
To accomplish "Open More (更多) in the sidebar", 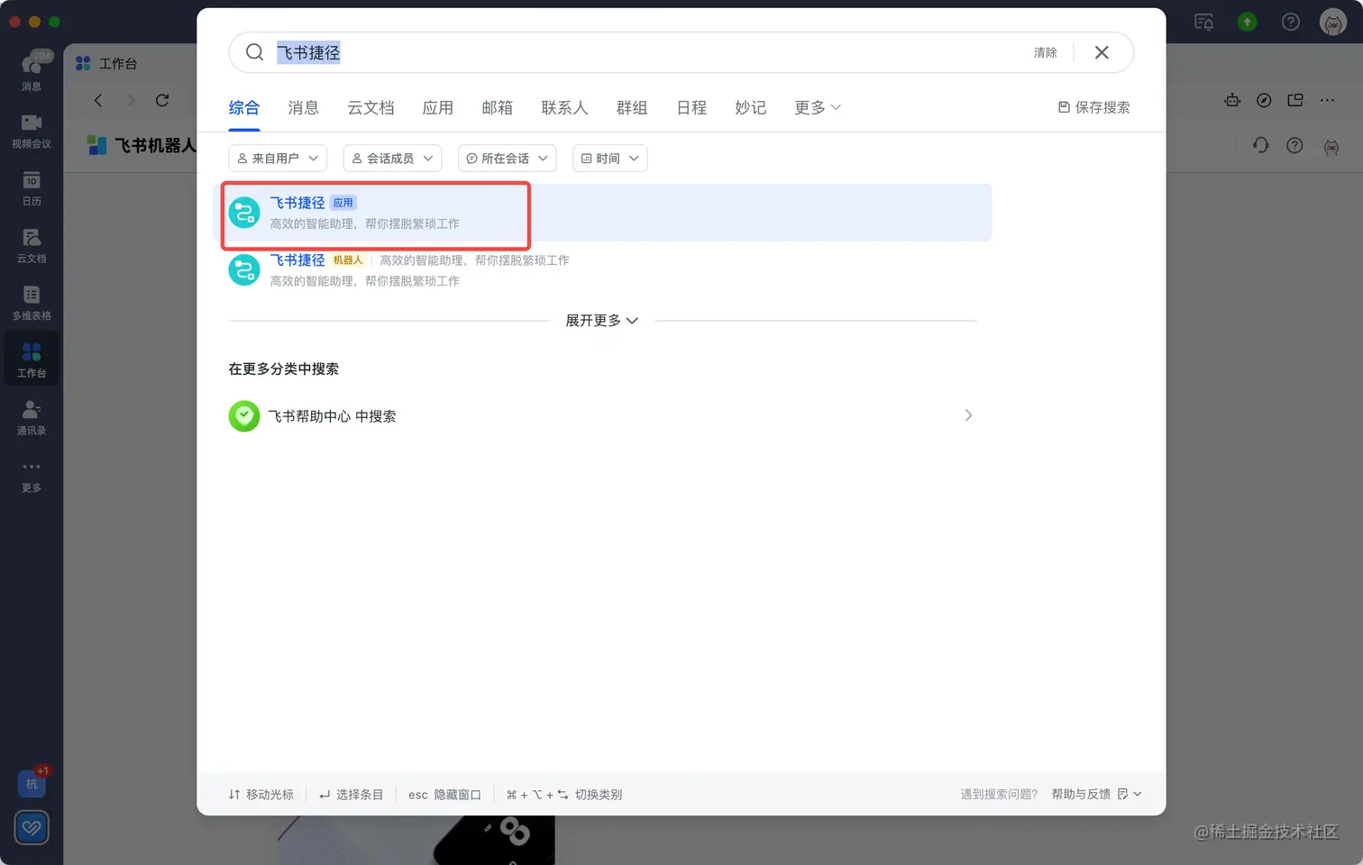I will click(x=32, y=476).
